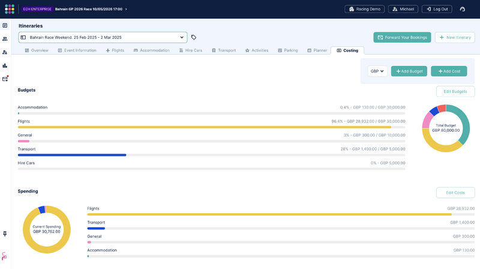Open the people group sidebar icon

5,39
